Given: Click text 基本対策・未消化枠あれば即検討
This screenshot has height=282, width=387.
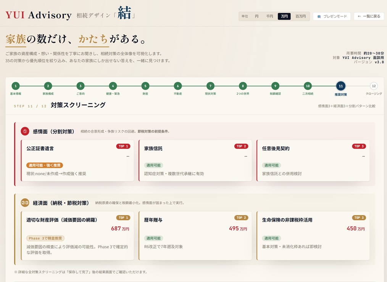Looking at the screenshot, I should [292, 247].
